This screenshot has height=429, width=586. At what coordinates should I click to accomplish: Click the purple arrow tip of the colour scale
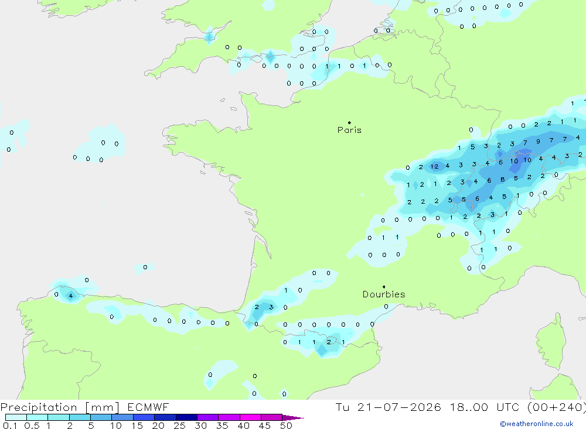click(x=294, y=418)
